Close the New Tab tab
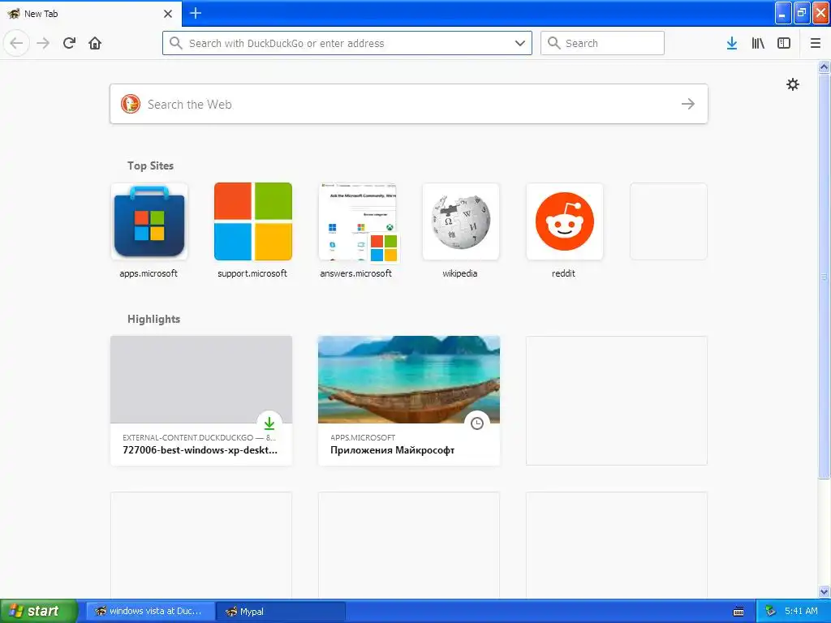Image resolution: width=831 pixels, height=623 pixels. pos(168,14)
